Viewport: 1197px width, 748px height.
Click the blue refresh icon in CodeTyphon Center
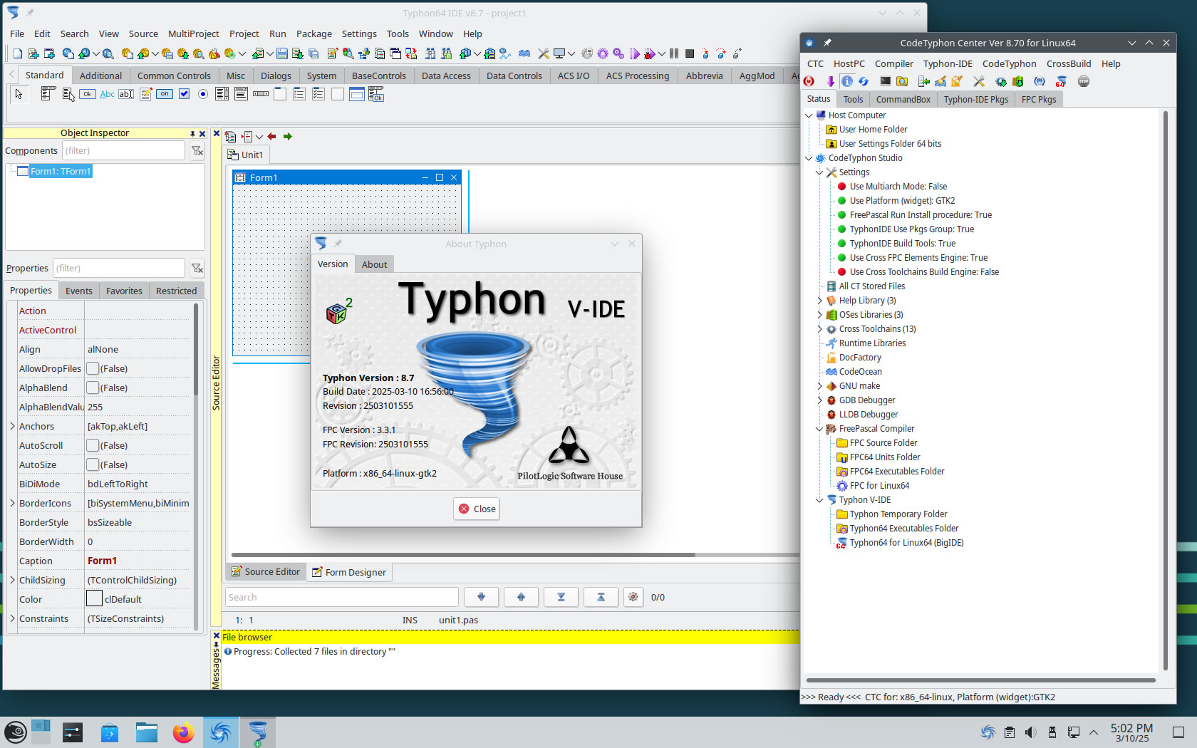864,81
